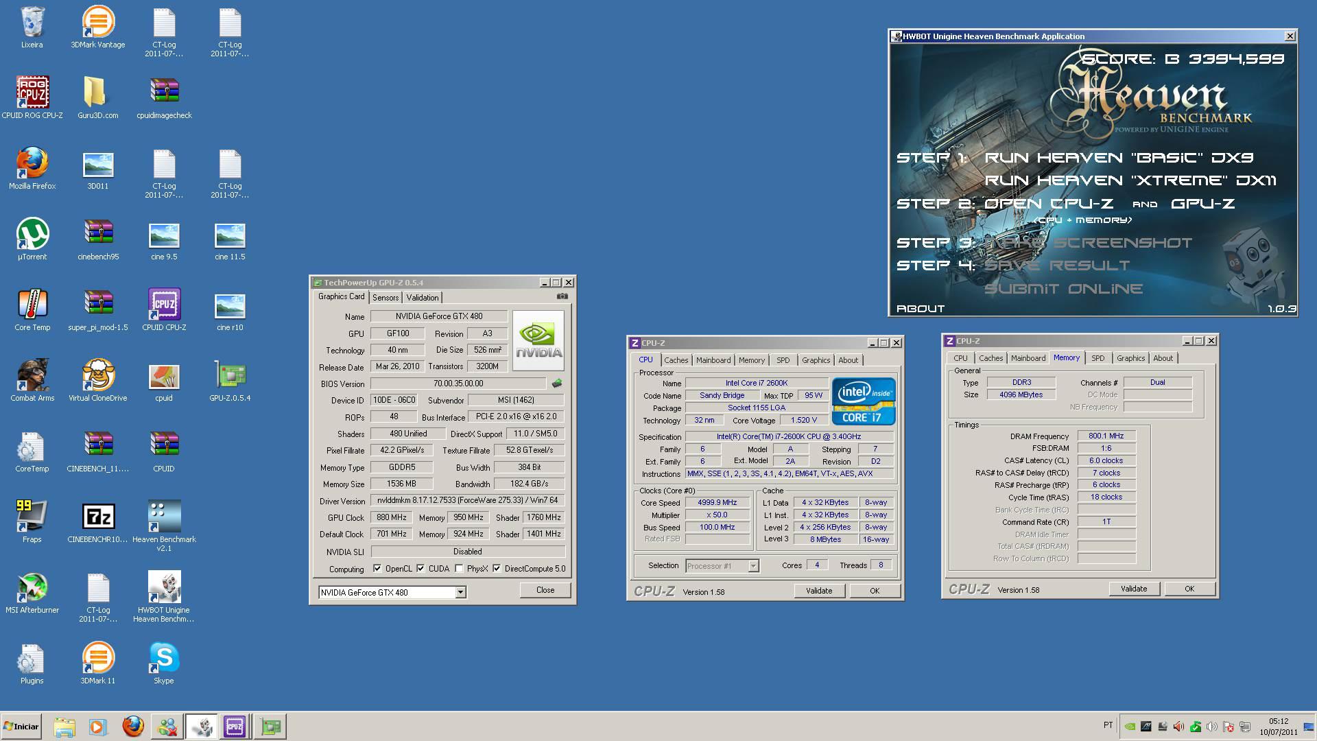Click the Core Speed value in CPU-Z
The width and height of the screenshot is (1317, 741).
(x=717, y=502)
